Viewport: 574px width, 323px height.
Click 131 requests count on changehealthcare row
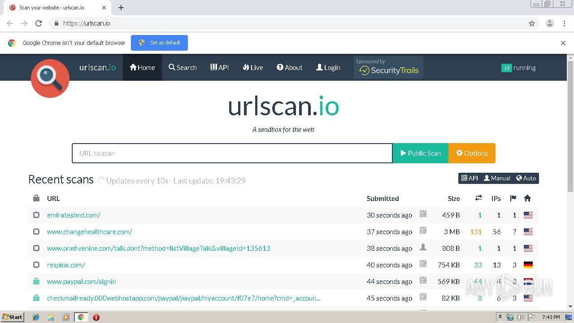point(476,232)
